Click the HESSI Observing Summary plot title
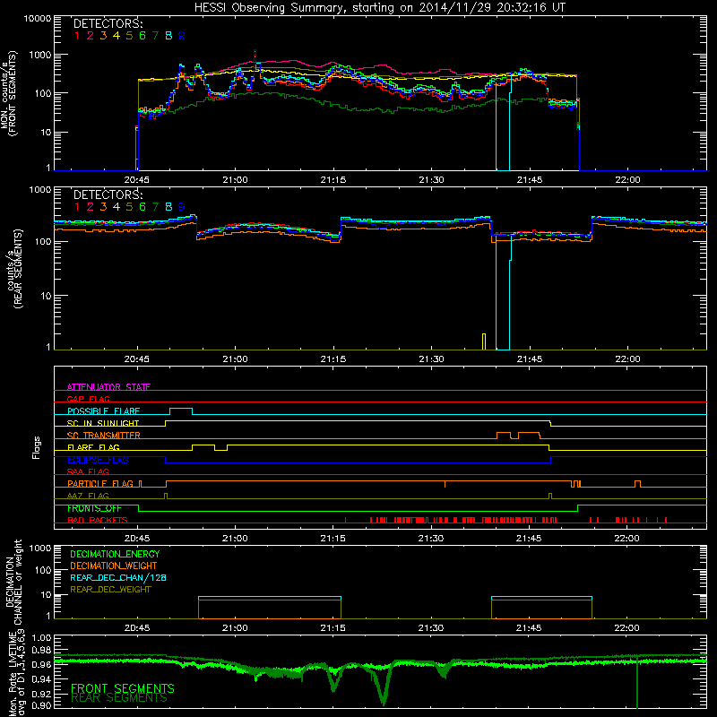 (379, 7)
